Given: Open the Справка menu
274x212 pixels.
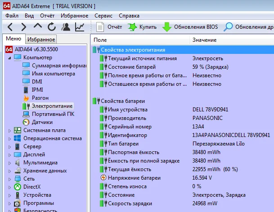Looking at the screenshot, I should coord(129,16).
